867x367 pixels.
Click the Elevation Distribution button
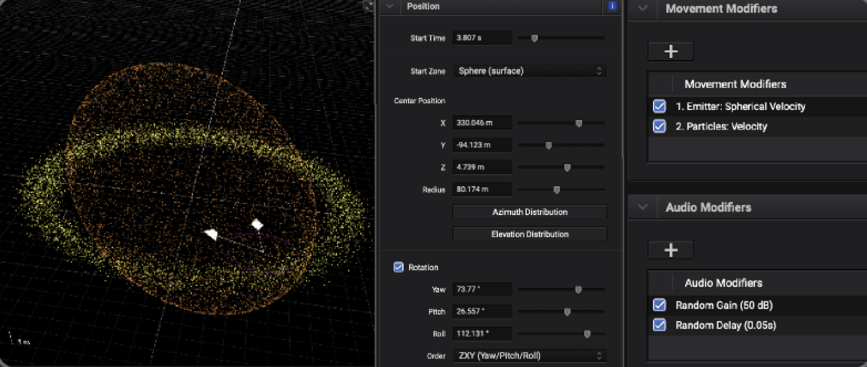click(x=529, y=234)
